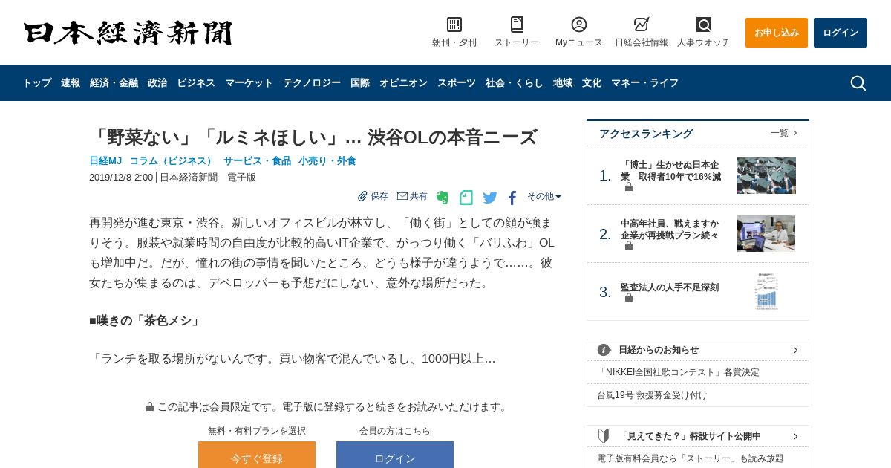Follow the サービス・食品 link

(258, 161)
